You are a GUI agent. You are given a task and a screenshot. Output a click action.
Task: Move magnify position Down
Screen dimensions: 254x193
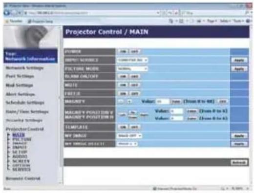pyautogui.click(x=133, y=117)
